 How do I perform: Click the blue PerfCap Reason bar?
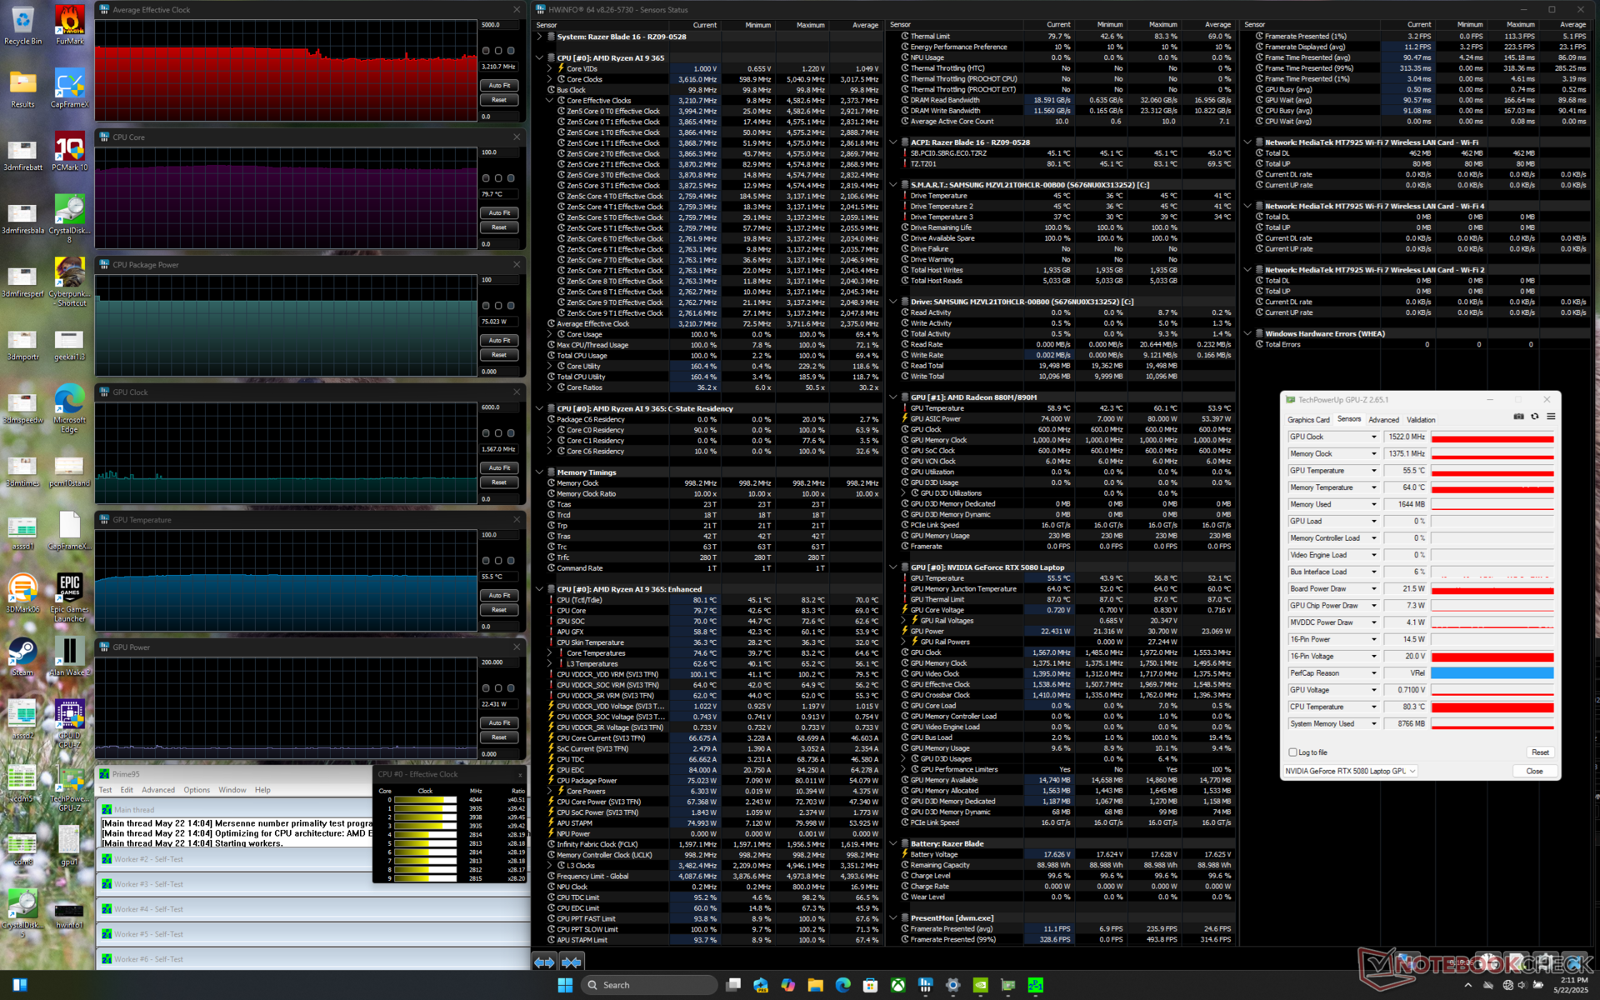click(x=1492, y=673)
